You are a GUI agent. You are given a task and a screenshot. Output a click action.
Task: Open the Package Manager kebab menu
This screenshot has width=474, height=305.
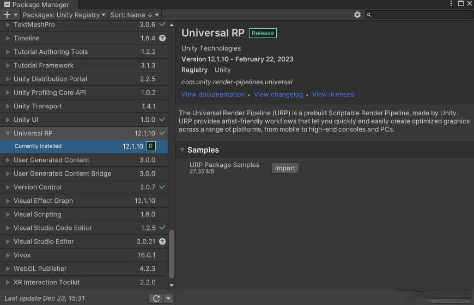(x=451, y=4)
